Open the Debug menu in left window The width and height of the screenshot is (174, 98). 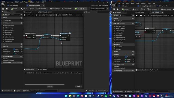(26, 3)
